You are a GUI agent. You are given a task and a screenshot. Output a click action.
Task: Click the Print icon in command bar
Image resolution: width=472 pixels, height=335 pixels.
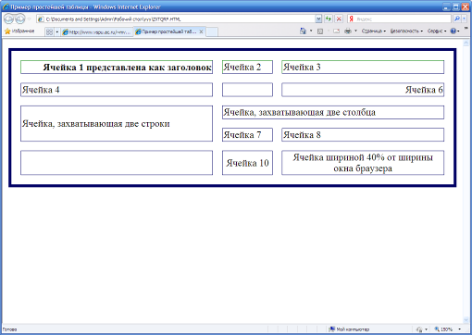348,31
